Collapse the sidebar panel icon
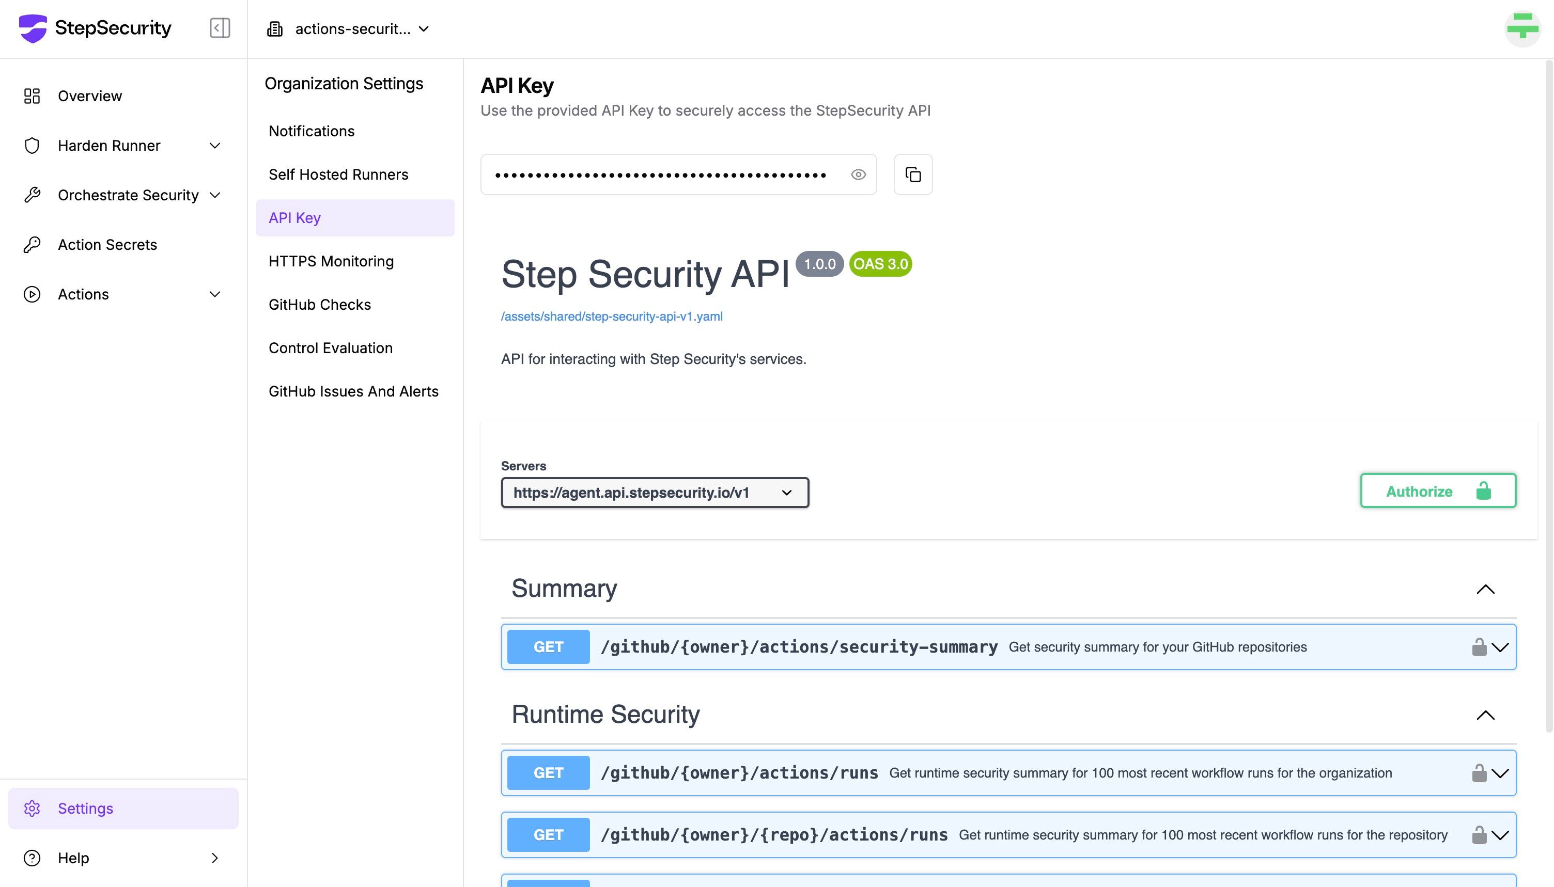 (x=220, y=28)
